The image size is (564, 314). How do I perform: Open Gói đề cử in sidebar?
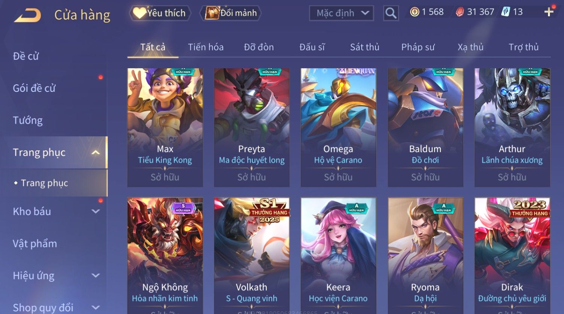(34, 88)
